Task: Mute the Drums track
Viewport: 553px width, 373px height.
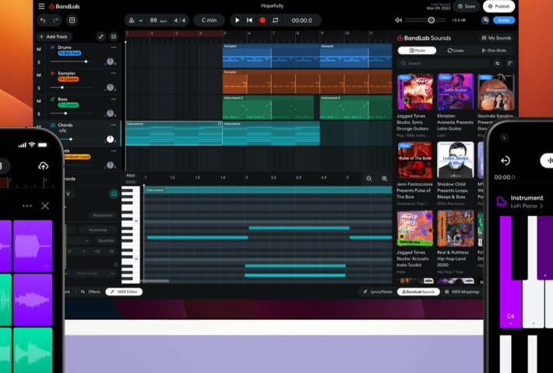Action: tap(39, 49)
